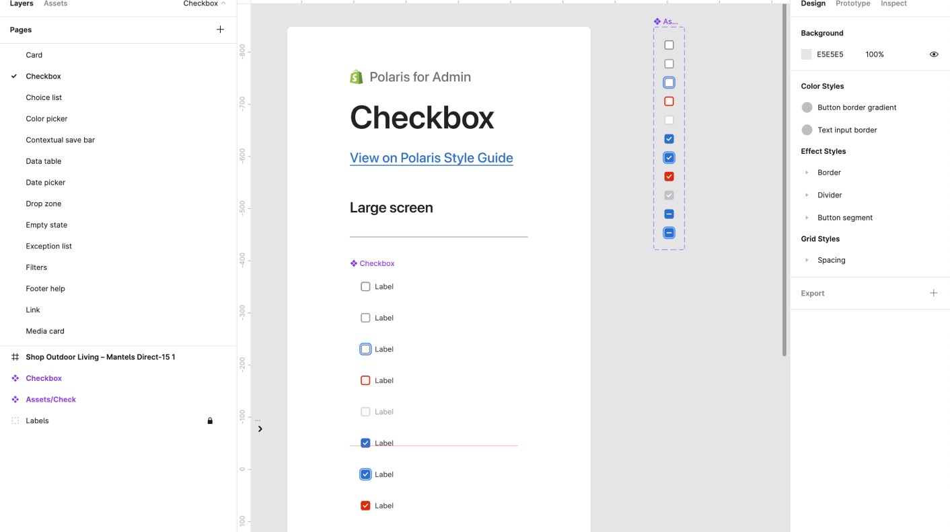
Task: Click second unchecked Label checkbox in frame
Action: 365,318
